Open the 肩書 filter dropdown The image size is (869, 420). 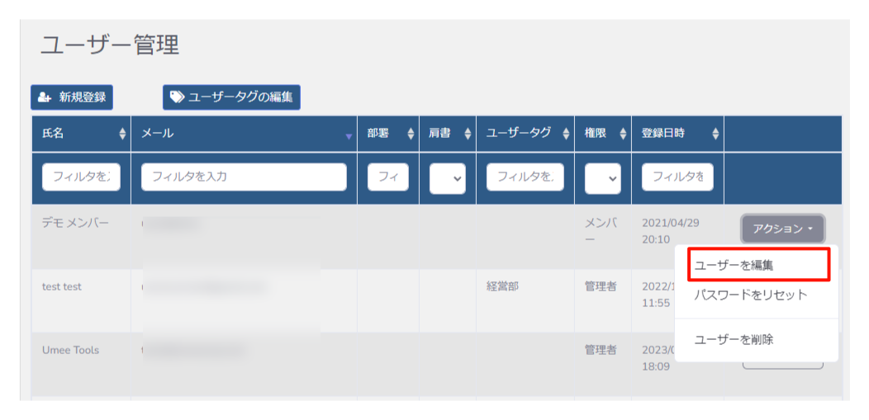447,178
